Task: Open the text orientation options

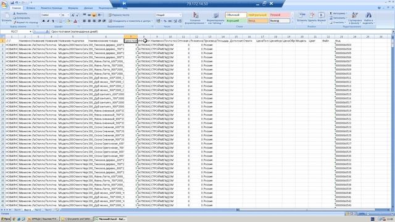Action: click(100, 15)
